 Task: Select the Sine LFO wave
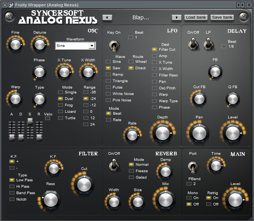[113, 62]
